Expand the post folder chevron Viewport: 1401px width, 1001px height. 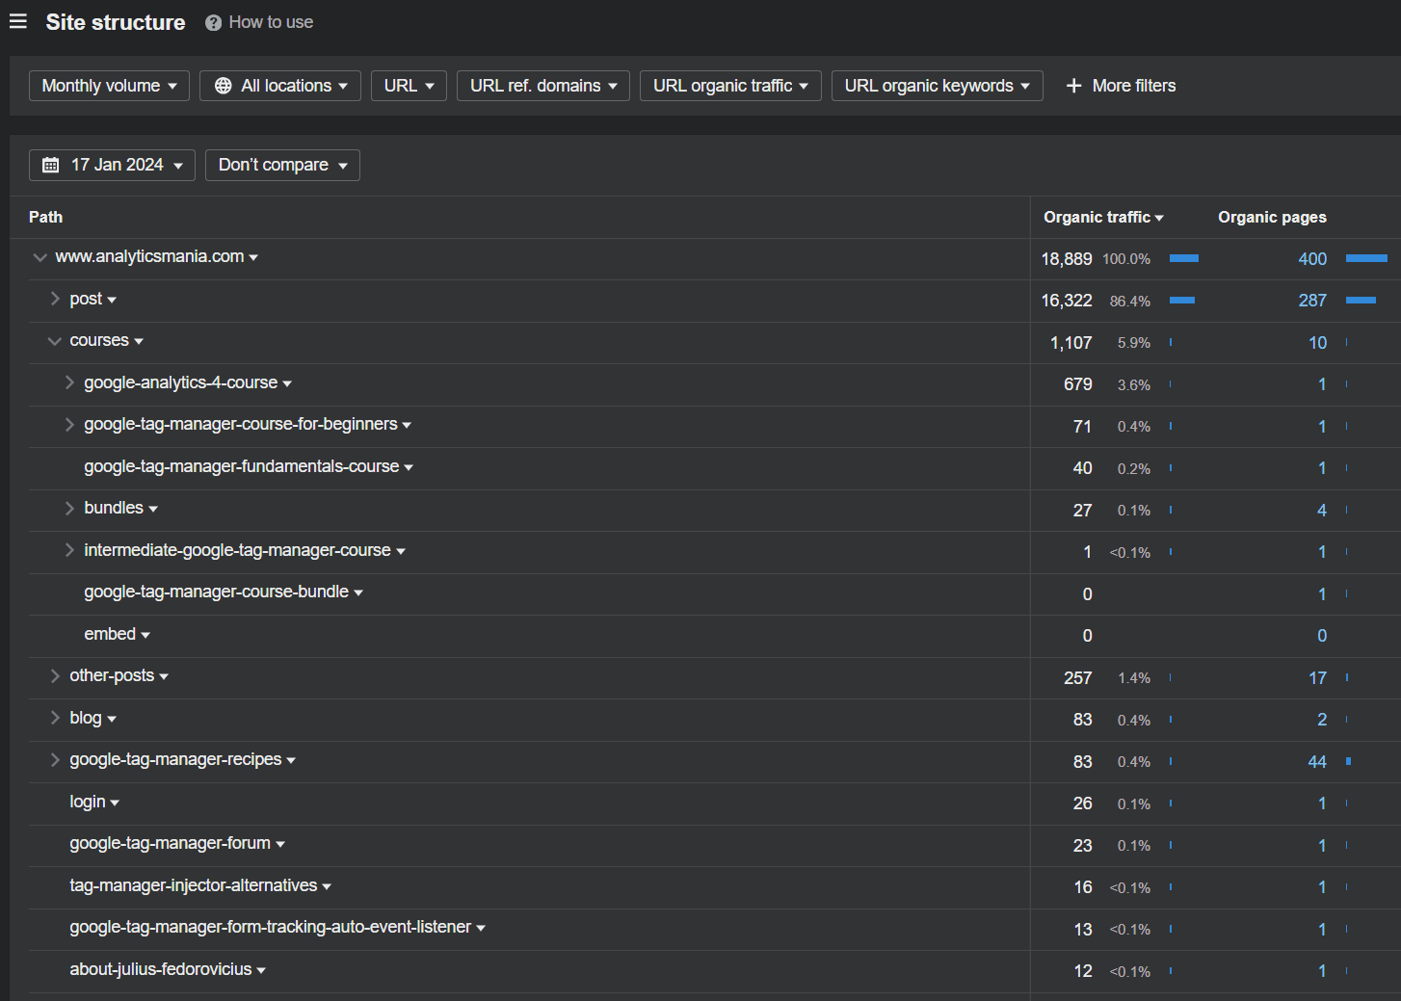55,299
